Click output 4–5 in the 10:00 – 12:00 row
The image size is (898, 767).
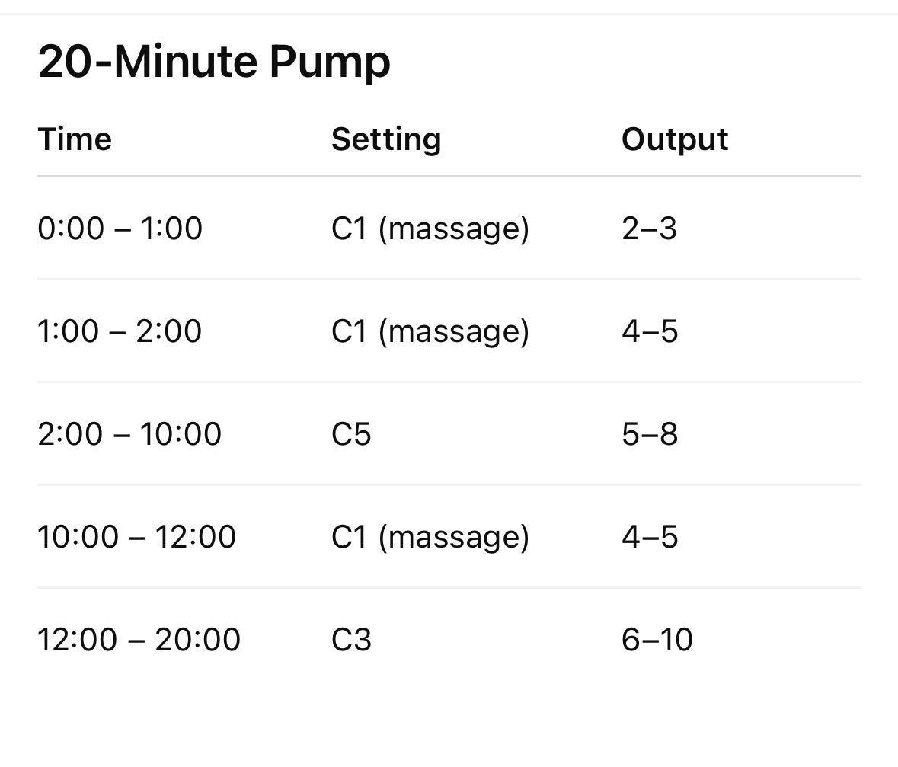point(649,537)
